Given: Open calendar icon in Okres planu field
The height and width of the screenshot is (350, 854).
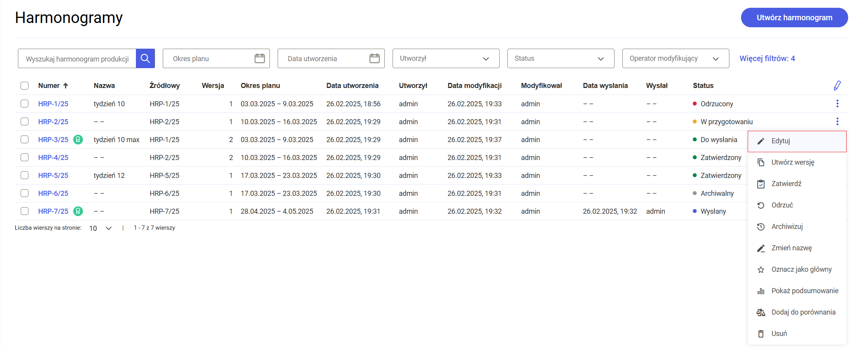Looking at the screenshot, I should click(259, 58).
